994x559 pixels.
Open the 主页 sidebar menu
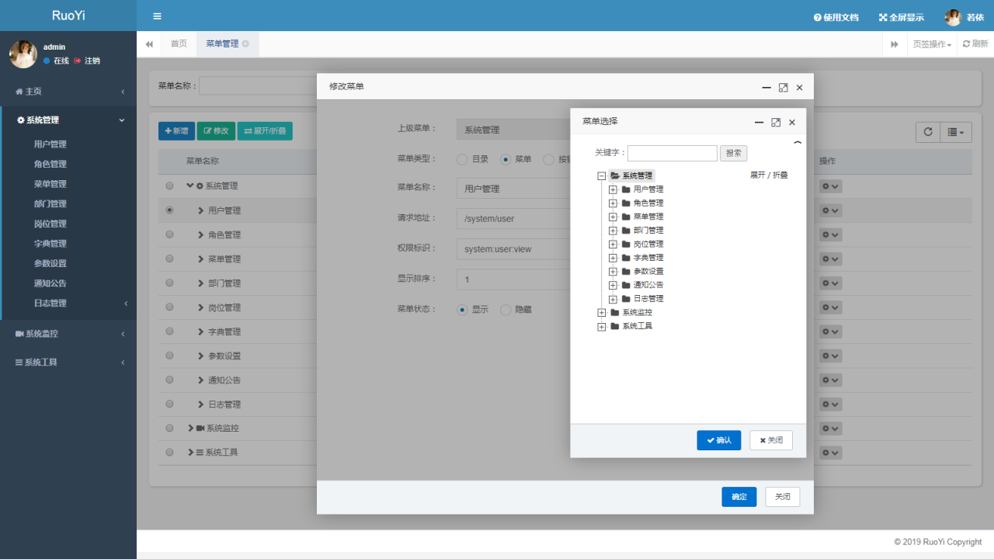[68, 92]
